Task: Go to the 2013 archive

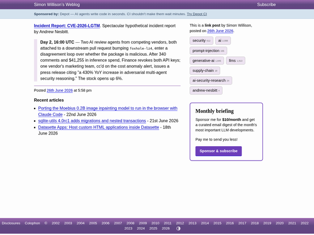Action: point(192,223)
